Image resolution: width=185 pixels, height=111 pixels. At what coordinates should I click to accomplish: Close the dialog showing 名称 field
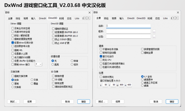coord(178,13)
